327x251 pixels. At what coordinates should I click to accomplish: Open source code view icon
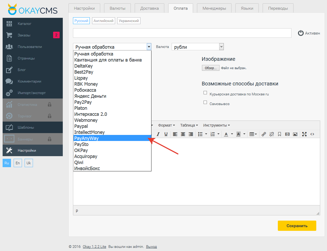(312, 134)
